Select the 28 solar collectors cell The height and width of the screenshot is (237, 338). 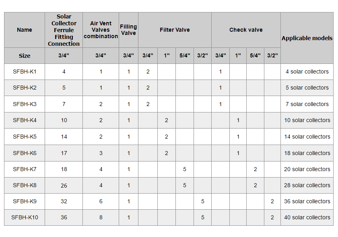(x=307, y=185)
